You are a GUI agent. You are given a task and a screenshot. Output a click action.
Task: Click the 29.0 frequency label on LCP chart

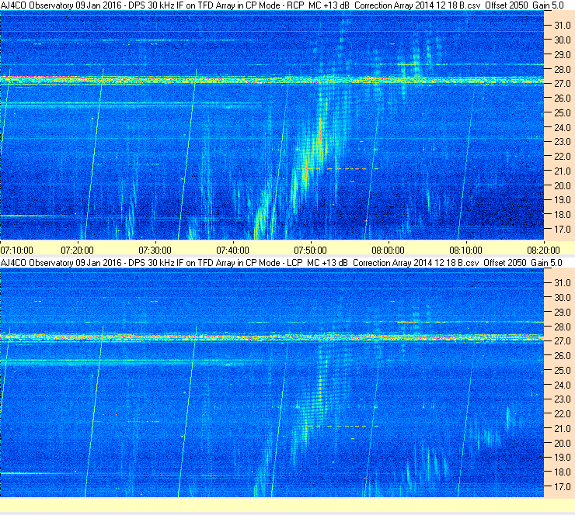(x=563, y=313)
